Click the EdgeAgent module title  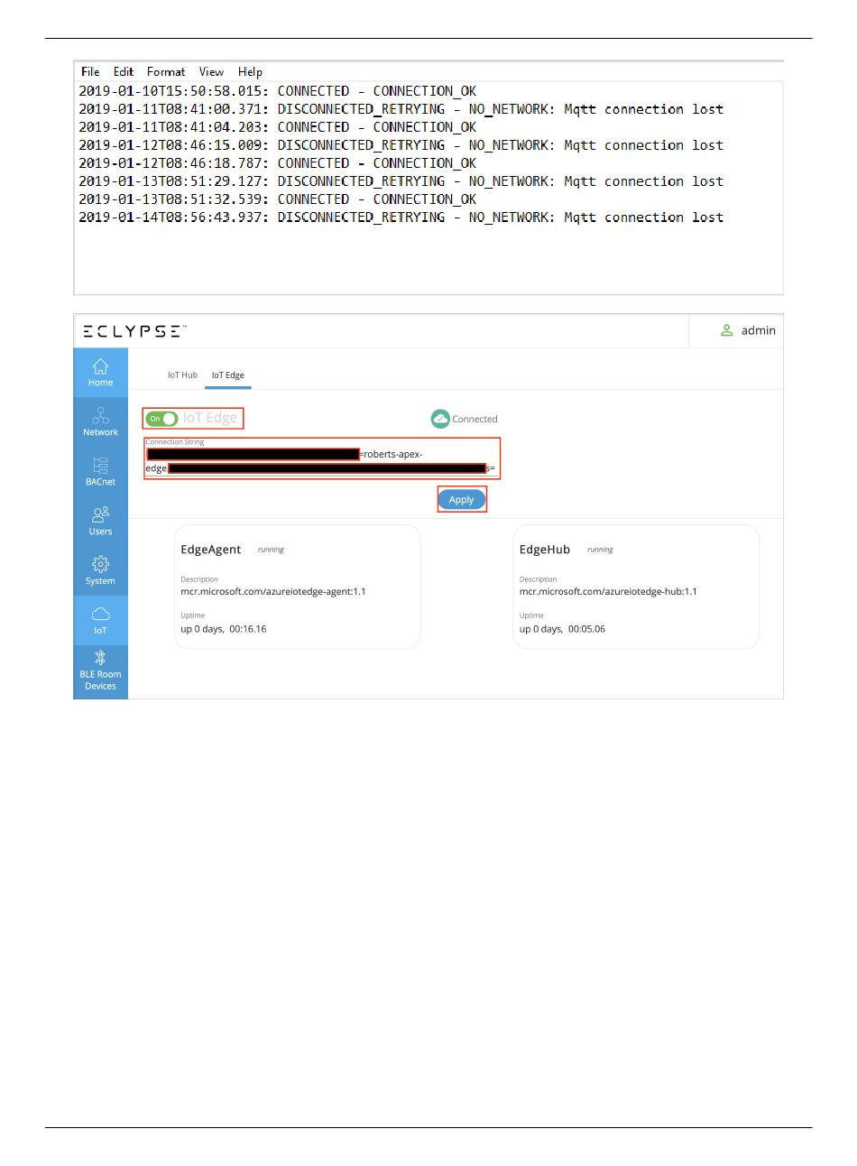211,550
